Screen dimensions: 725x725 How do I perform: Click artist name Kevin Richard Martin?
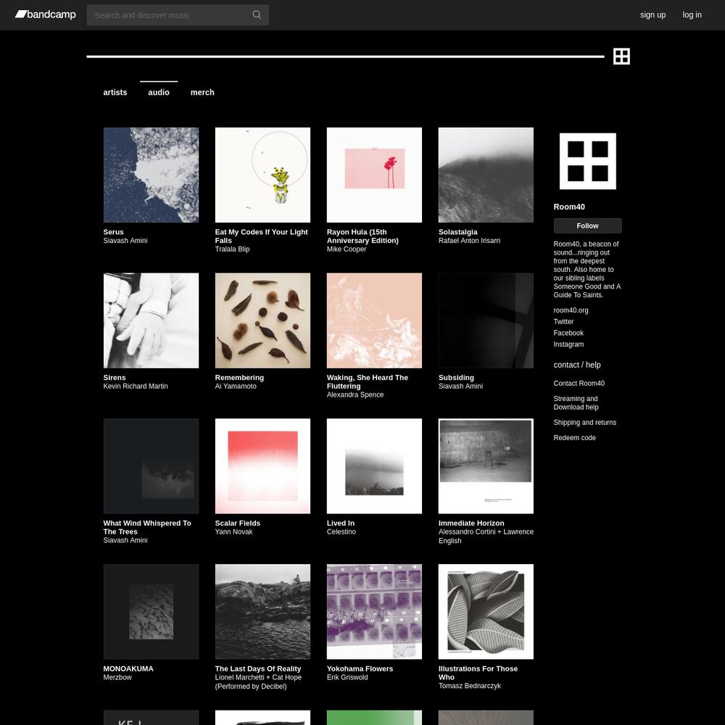pyautogui.click(x=136, y=386)
